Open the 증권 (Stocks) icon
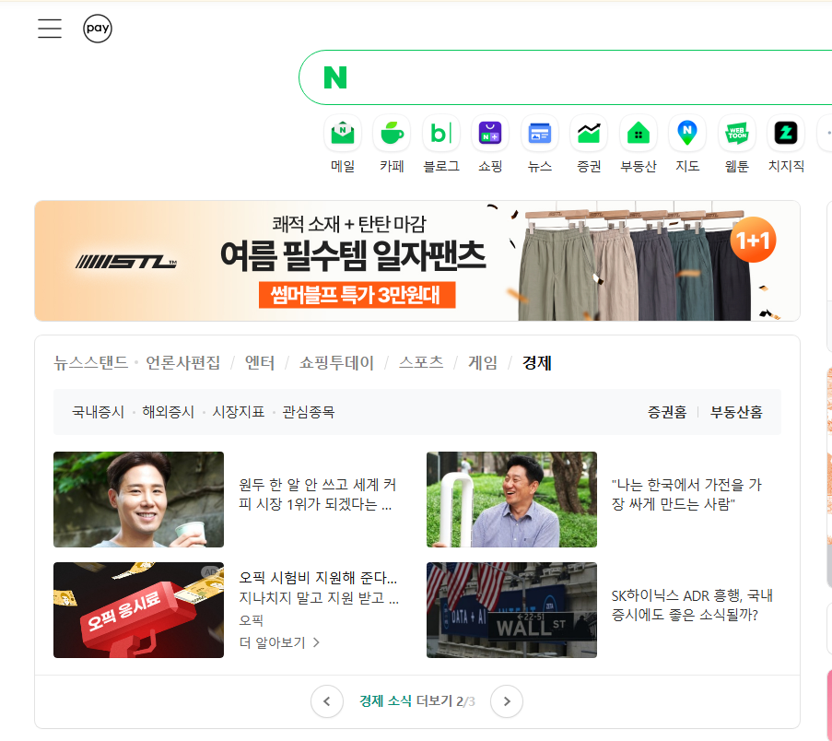The image size is (832, 741). 589,133
